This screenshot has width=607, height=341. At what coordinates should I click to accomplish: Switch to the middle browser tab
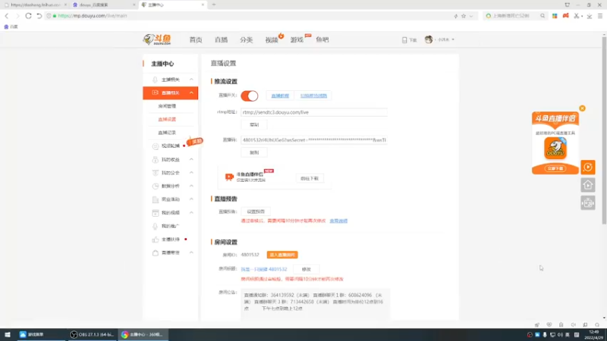click(102, 5)
